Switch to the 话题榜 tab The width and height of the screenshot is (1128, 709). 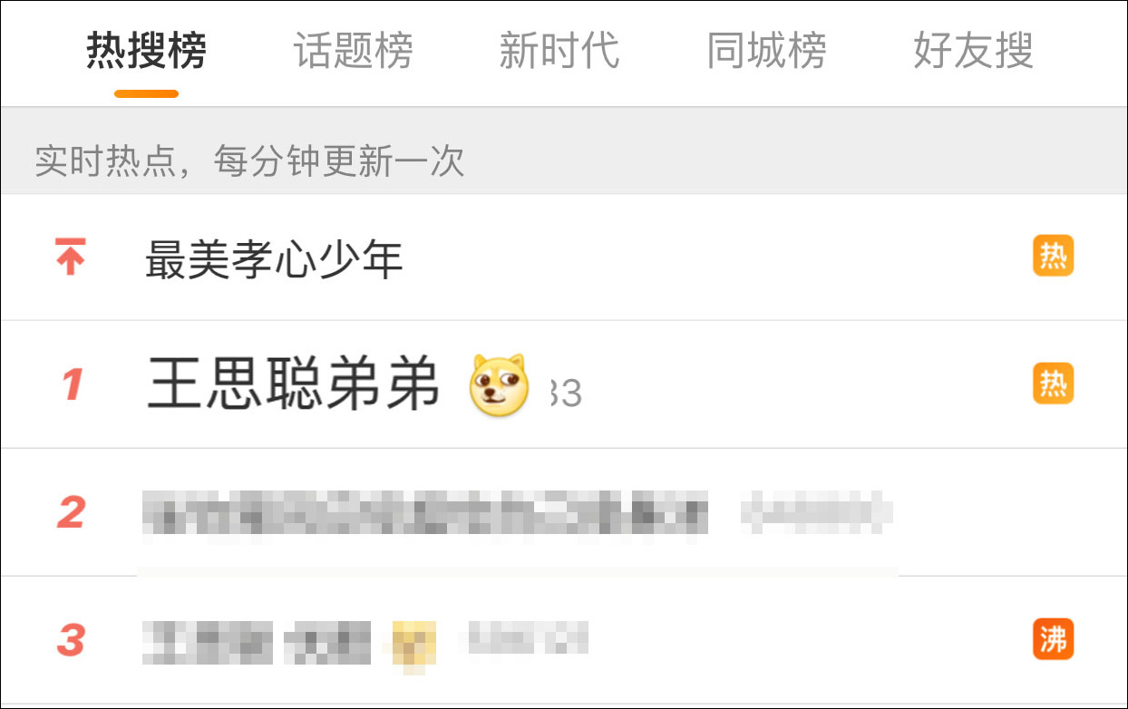[353, 51]
